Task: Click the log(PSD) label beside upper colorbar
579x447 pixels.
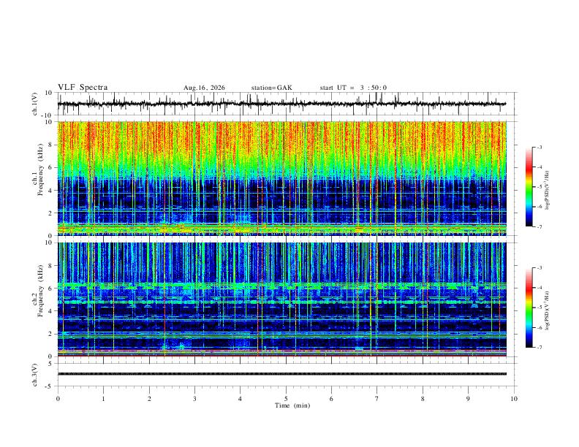Action: 548,191
